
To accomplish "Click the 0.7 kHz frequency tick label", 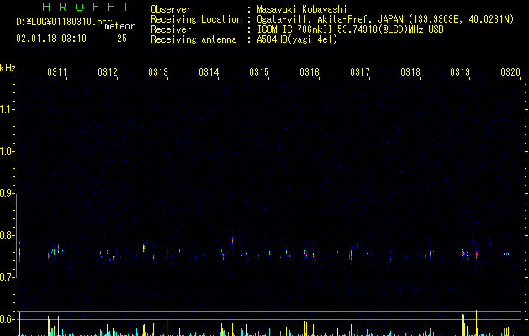I will click(x=7, y=277).
